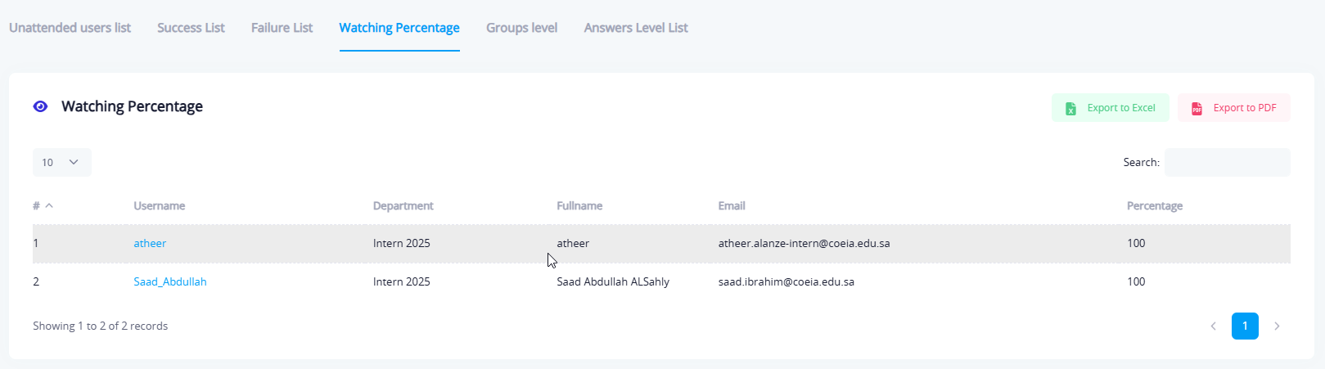Click the Excel file icon
The image size is (1325, 369).
pos(1070,108)
